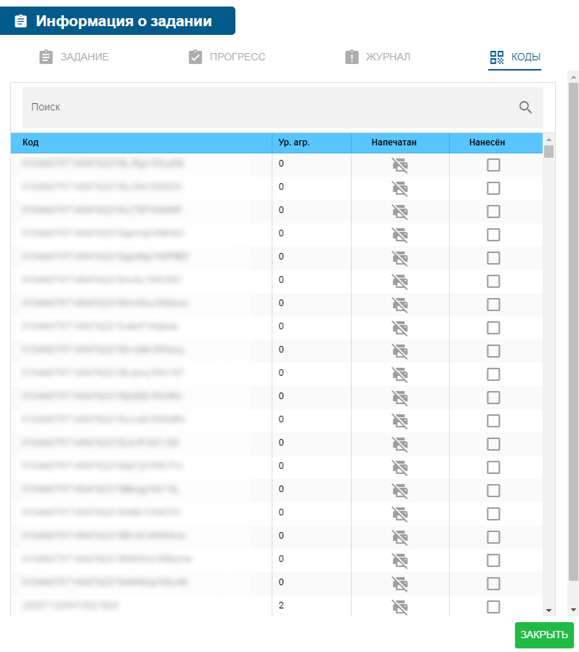579x652 pixels.
Task: Open the ПРОГРЕСС tab
Action: pyautogui.click(x=227, y=57)
